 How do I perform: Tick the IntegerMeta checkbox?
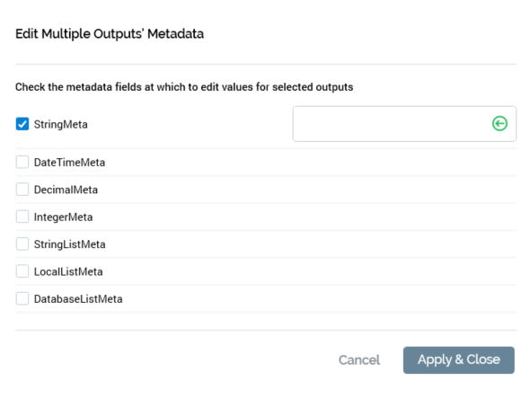(22, 217)
